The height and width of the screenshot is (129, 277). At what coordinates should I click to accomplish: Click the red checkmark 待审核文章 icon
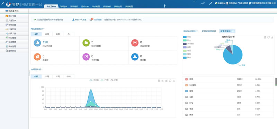point(135,43)
